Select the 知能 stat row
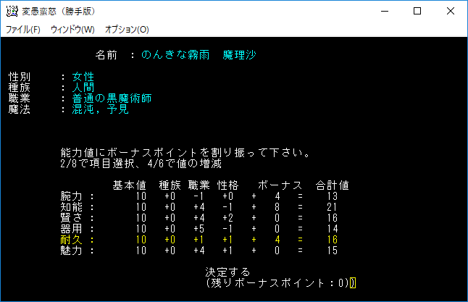The image size is (468, 302). [76, 207]
